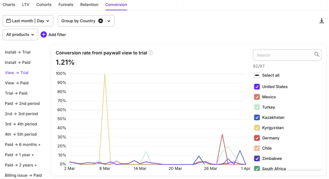Hide the Kyrgyzstan series

pyautogui.click(x=257, y=127)
